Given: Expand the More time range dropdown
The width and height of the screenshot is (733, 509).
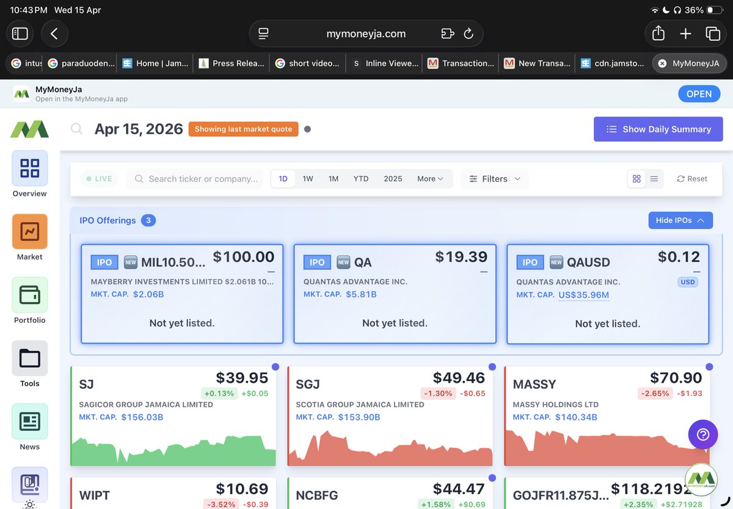Looking at the screenshot, I should click(x=430, y=179).
